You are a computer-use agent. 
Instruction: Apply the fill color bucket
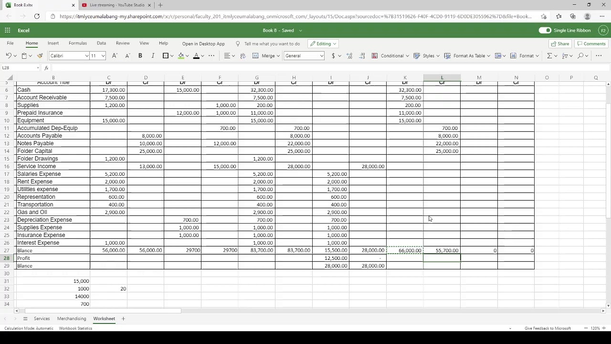tap(181, 56)
